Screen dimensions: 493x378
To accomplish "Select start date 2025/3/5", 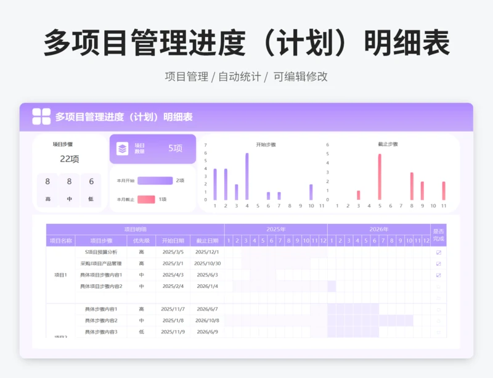I will (x=173, y=252).
